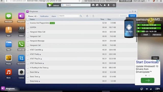Click the AirDroid logo in top toolbar
This screenshot has width=163, height=92.
tap(53, 5)
